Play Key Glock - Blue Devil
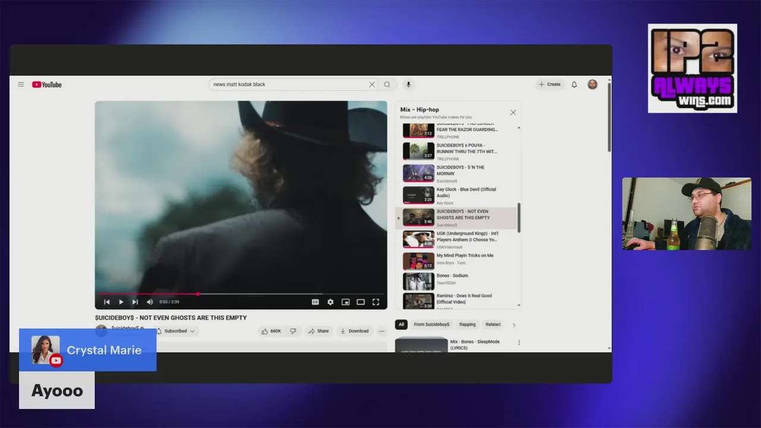The height and width of the screenshot is (428, 761). pyautogui.click(x=458, y=196)
